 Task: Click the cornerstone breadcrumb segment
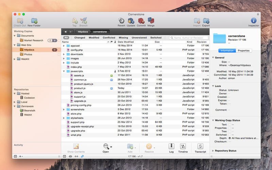click(x=100, y=32)
